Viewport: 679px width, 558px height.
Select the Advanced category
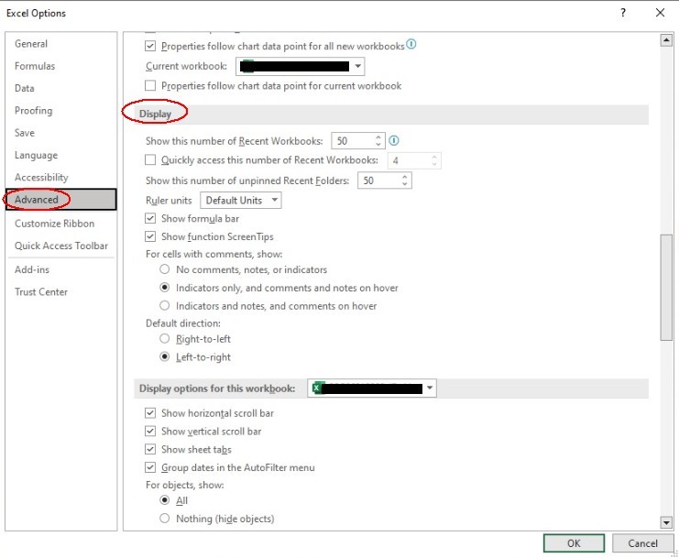61,200
